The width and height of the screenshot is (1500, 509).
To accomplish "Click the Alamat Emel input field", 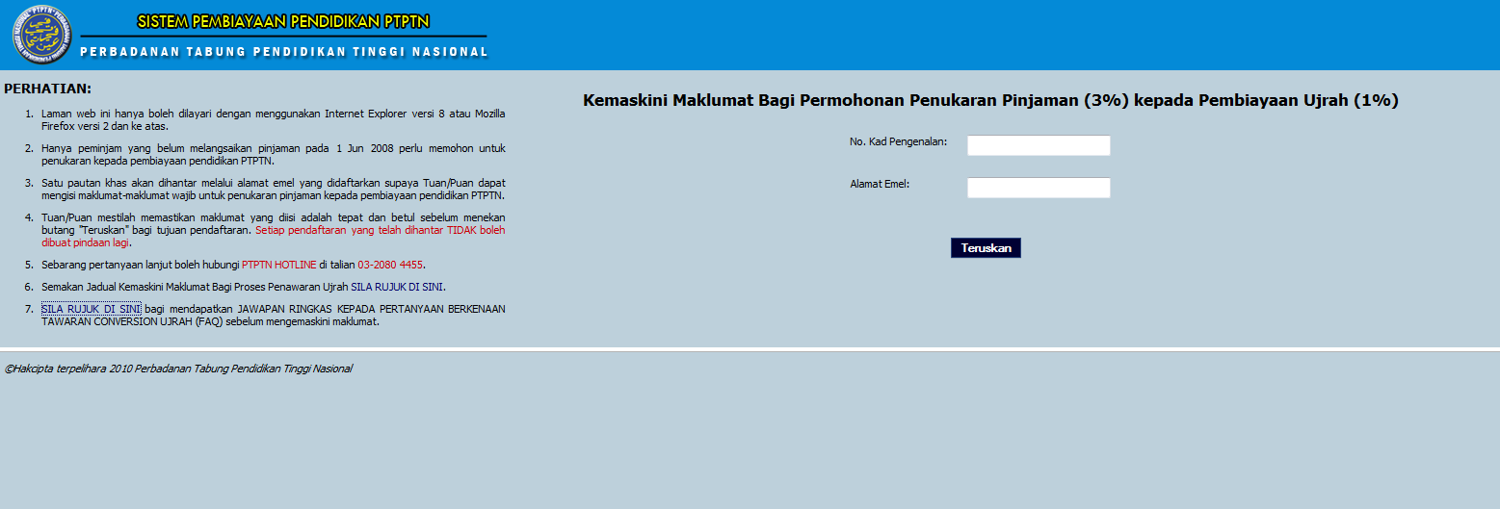I will tap(1039, 188).
